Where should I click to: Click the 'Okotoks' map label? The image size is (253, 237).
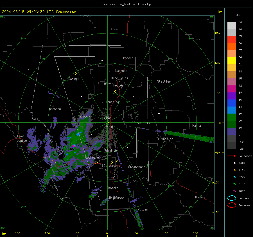112,188
